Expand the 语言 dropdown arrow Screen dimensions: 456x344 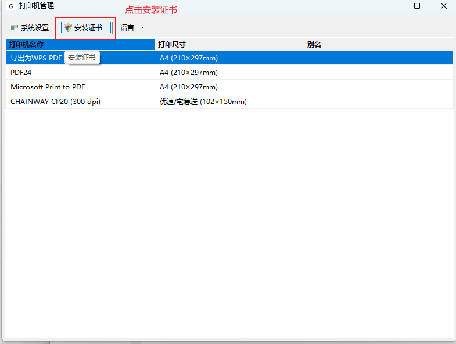(142, 28)
